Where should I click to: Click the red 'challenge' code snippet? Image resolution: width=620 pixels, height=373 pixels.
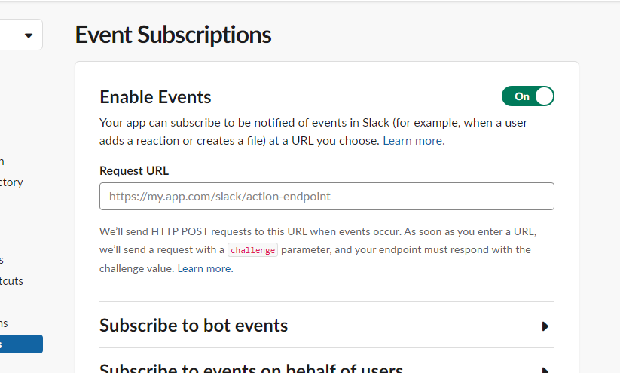[252, 250]
